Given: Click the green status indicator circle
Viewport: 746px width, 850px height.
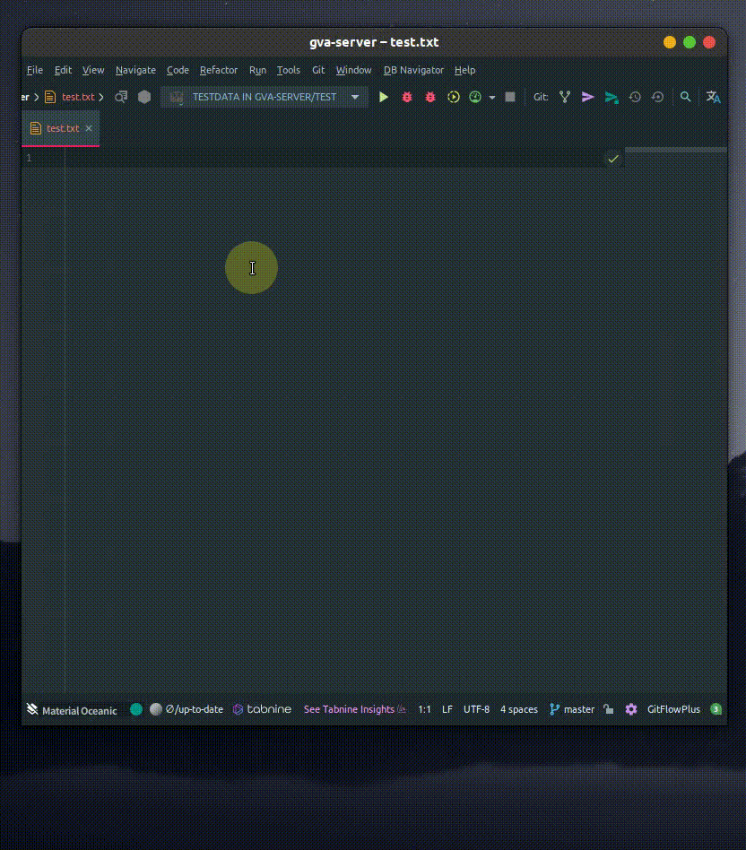Looking at the screenshot, I should (x=136, y=709).
